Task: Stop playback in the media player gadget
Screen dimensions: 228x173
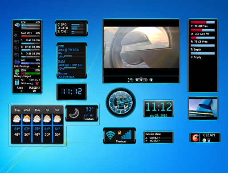Action: tap(151, 80)
